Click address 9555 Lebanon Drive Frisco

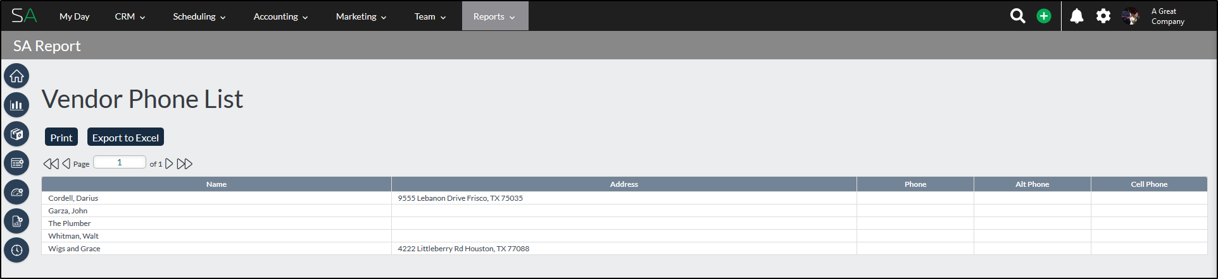click(x=460, y=198)
